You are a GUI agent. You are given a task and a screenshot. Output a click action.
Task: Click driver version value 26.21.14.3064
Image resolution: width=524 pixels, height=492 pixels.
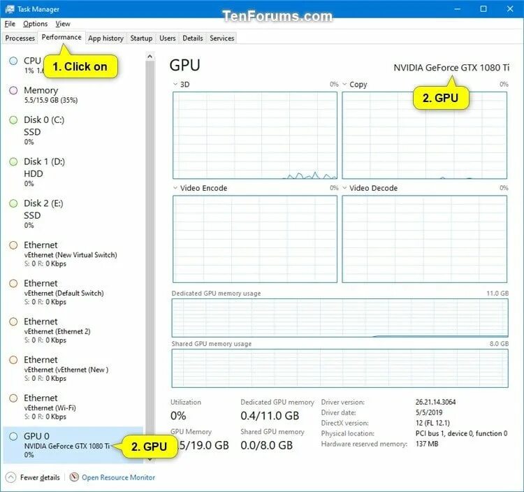pyautogui.click(x=435, y=402)
